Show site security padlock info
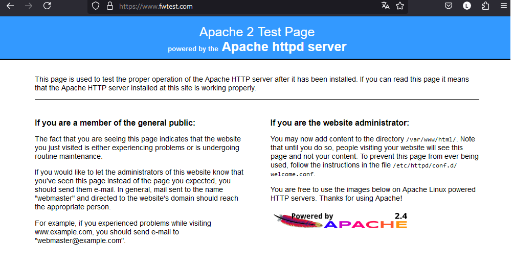514x265 pixels. [110, 6]
